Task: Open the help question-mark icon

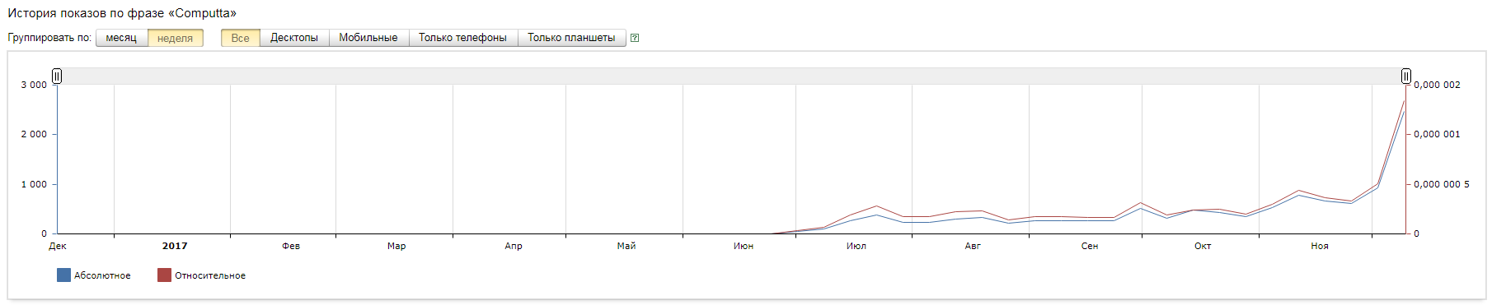Action: click(x=635, y=38)
